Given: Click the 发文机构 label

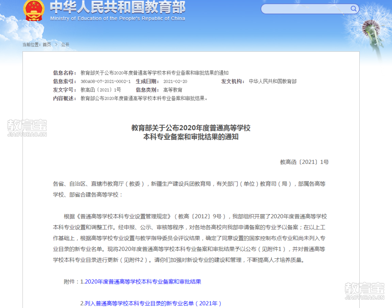Looking at the screenshot, I should 233,82.
